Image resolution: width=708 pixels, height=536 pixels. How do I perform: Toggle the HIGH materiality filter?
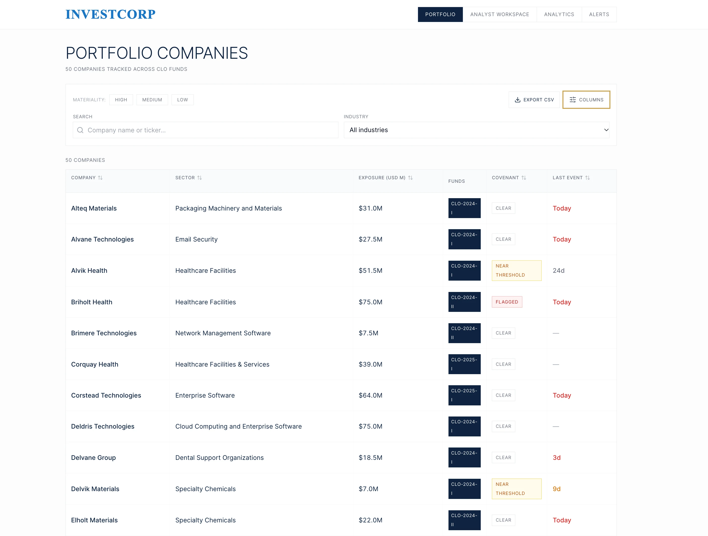pyautogui.click(x=121, y=100)
